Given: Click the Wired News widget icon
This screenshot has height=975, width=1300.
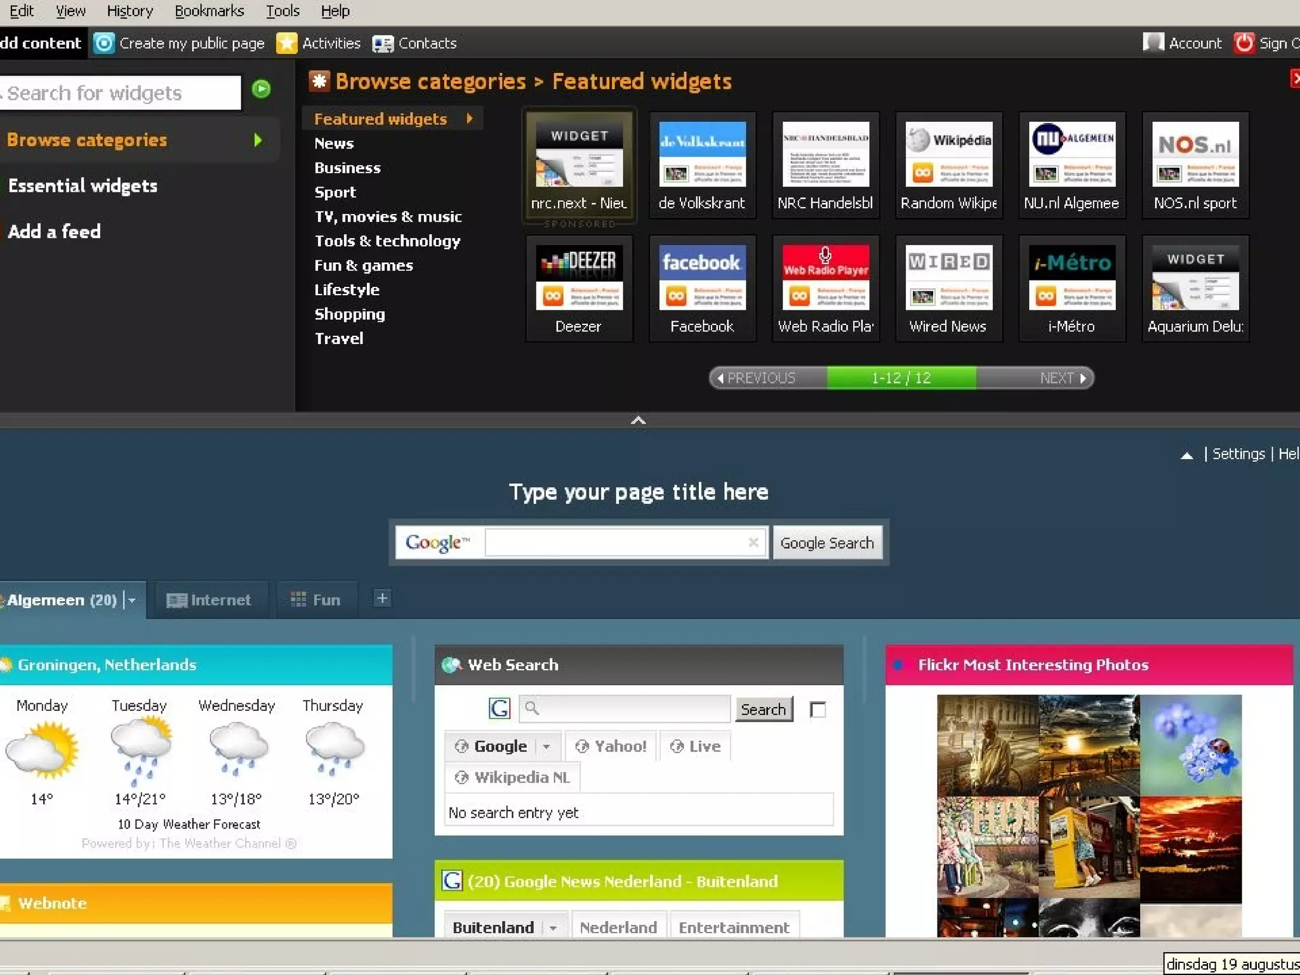Looking at the screenshot, I should pos(948,278).
